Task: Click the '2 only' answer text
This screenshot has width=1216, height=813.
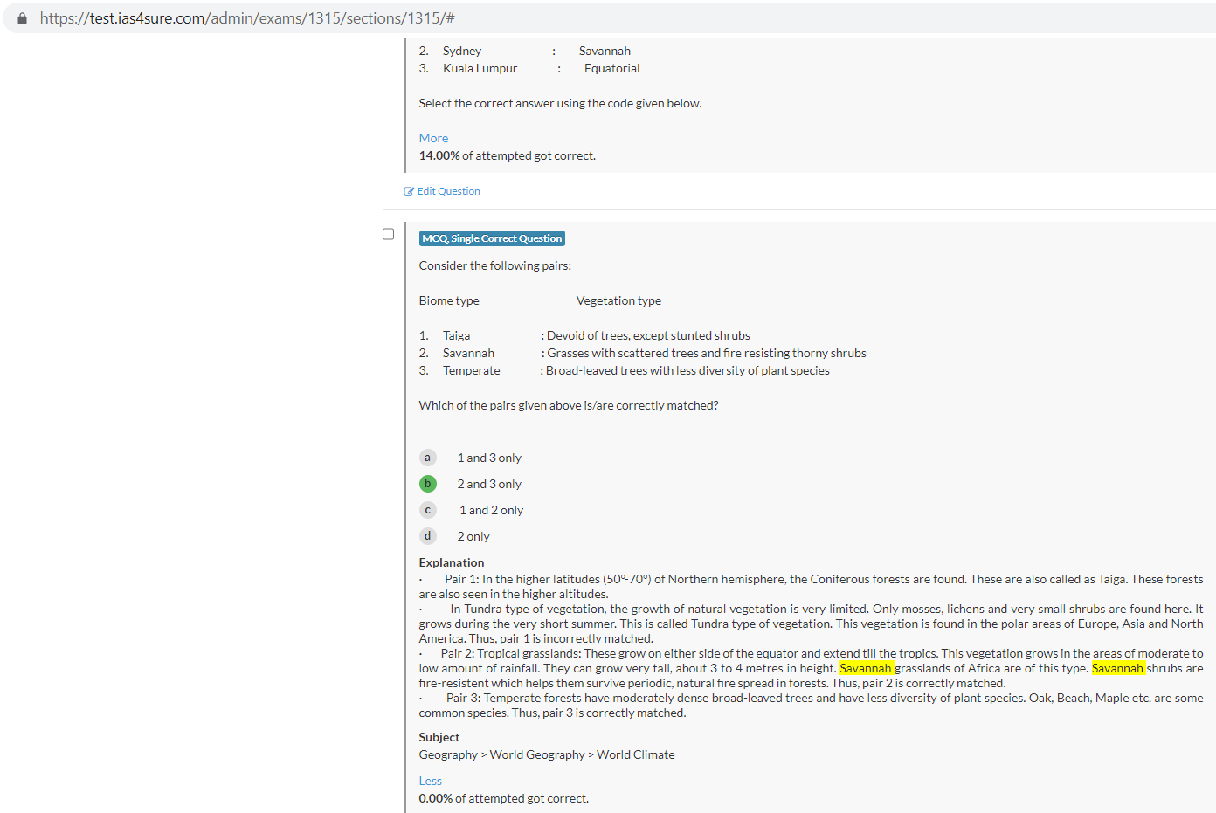Action: [x=473, y=536]
